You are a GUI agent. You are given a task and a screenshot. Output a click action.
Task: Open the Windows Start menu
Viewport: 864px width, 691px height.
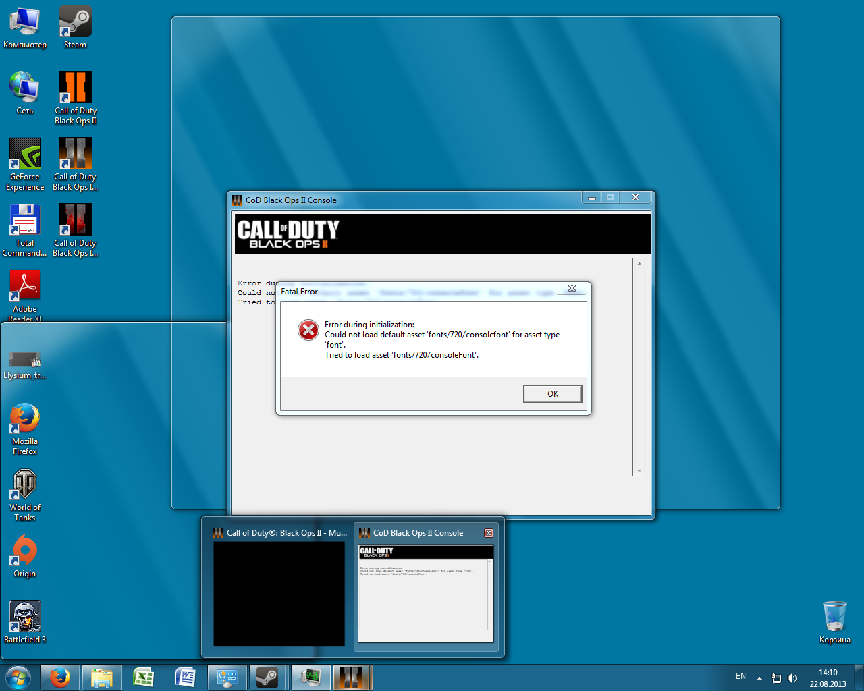18,678
